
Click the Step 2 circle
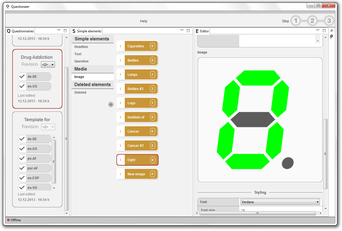(x=312, y=21)
